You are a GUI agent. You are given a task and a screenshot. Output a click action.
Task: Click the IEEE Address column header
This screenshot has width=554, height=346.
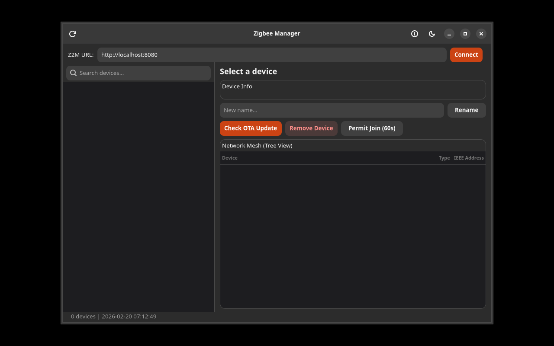click(x=469, y=158)
